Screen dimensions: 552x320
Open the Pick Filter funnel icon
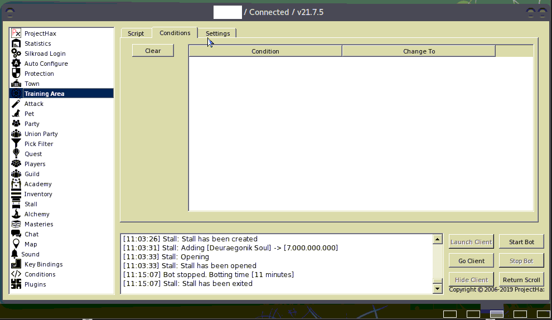16,144
